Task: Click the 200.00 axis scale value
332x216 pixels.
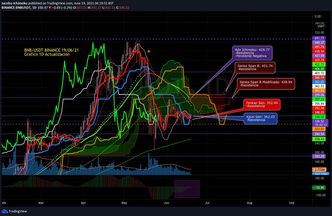Action: click(x=319, y=153)
